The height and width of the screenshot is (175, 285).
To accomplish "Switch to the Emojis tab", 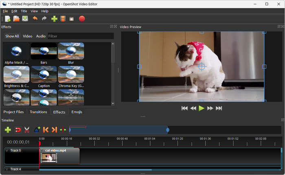I will tap(77, 112).
